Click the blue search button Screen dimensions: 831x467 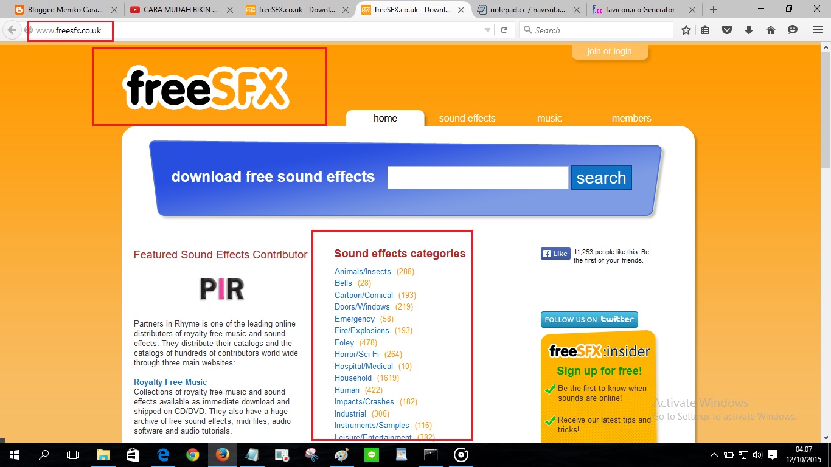pyautogui.click(x=601, y=178)
